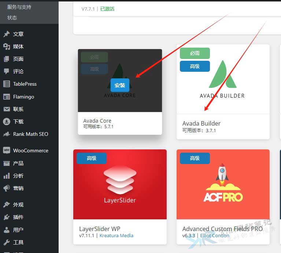Click the 可用版本: 5.7.1 text
Screen dimensions: 281x253
coord(98,127)
